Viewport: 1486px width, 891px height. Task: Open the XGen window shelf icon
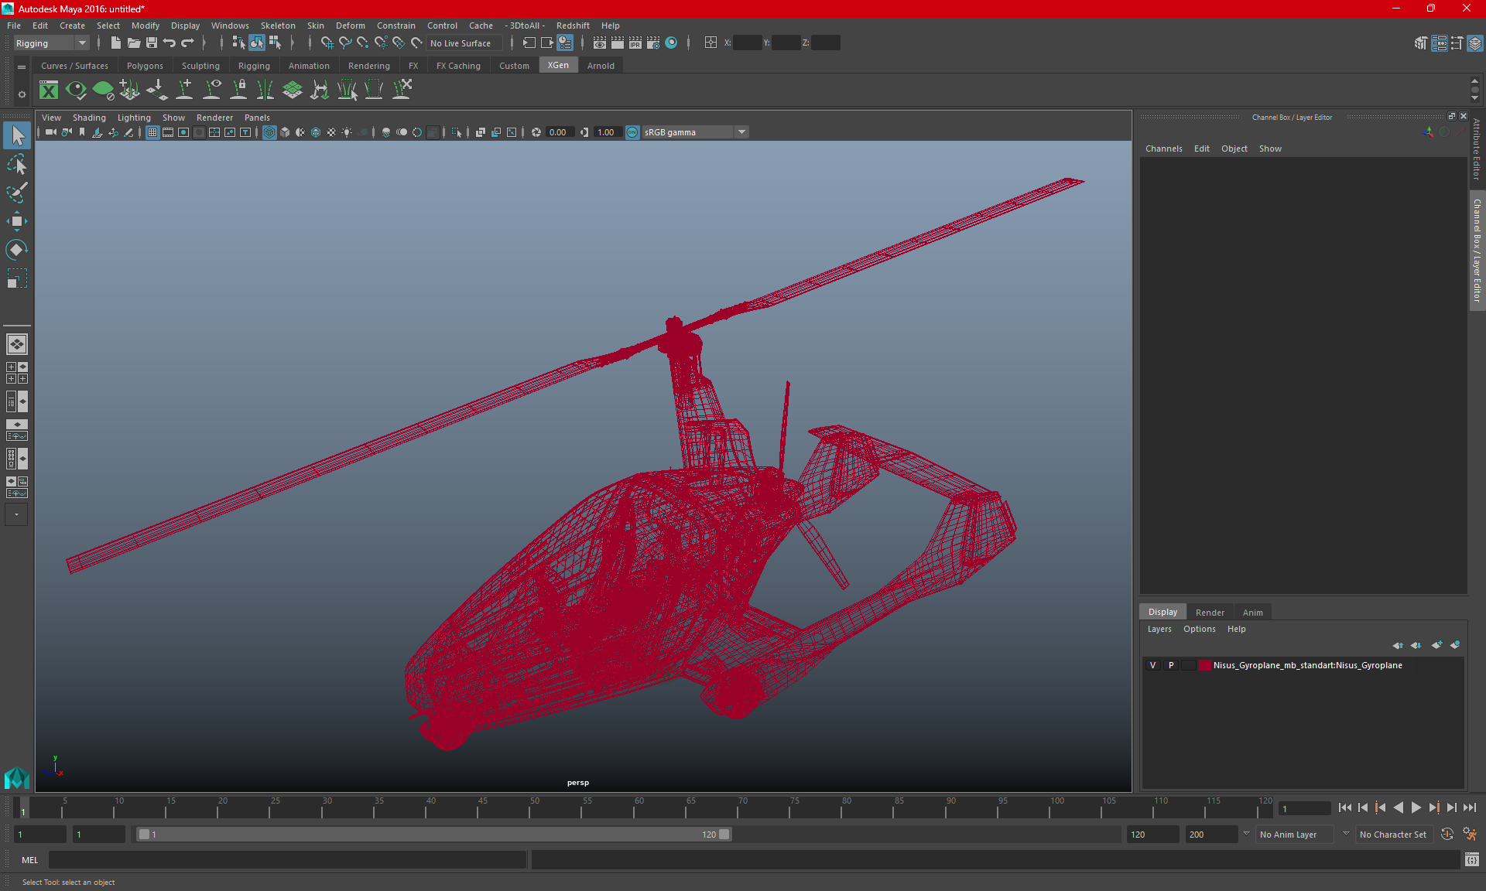tap(49, 90)
